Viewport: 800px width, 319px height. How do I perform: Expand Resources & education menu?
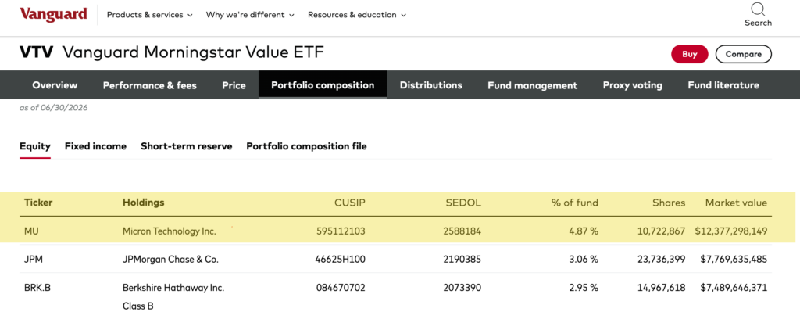pos(356,15)
